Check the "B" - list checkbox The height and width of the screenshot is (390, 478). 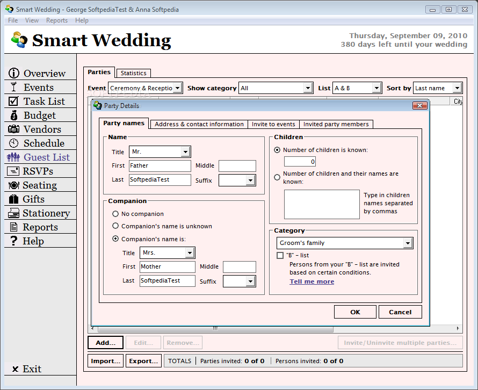[x=280, y=255]
